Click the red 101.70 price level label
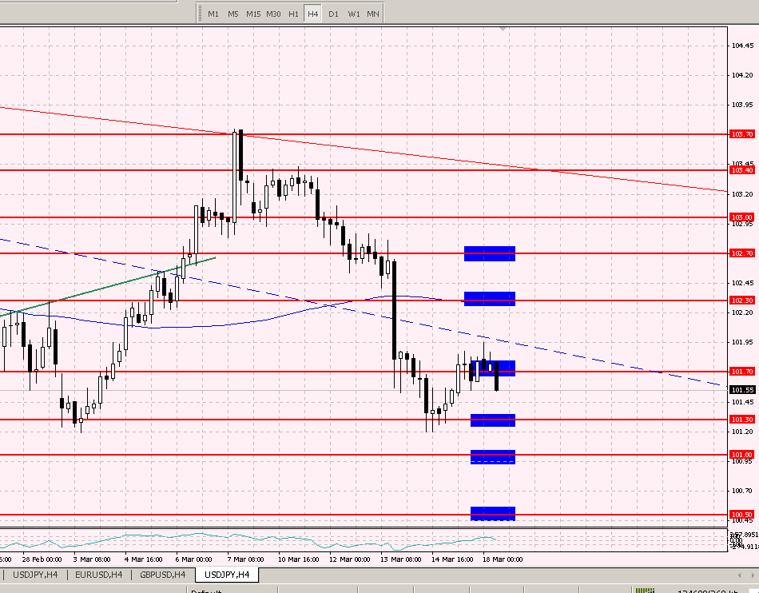Image resolution: width=759 pixels, height=593 pixels. (x=741, y=372)
